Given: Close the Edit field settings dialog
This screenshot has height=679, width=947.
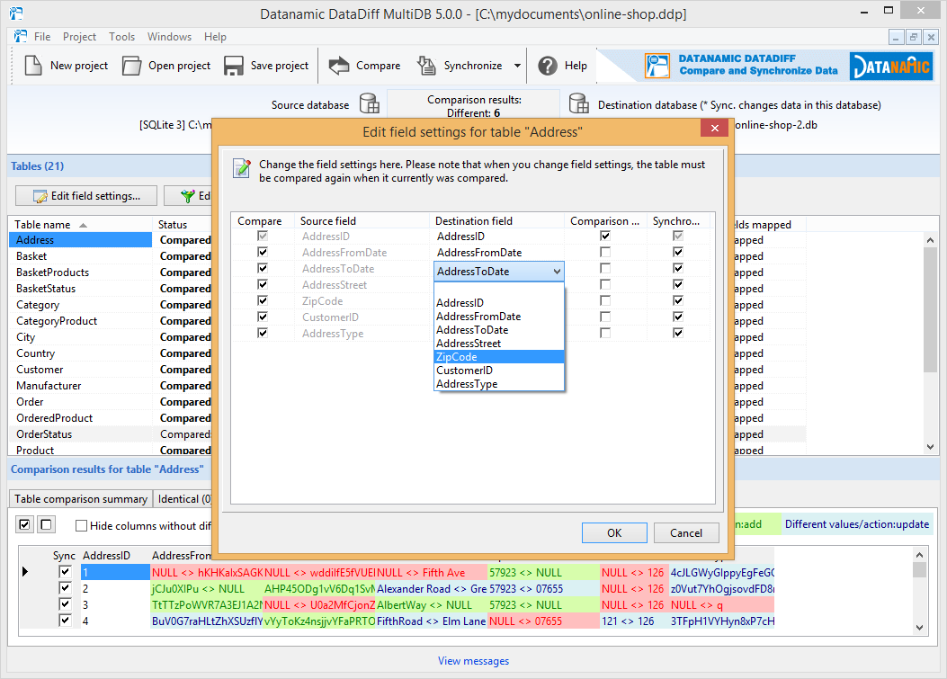Looking at the screenshot, I should pyautogui.click(x=714, y=128).
